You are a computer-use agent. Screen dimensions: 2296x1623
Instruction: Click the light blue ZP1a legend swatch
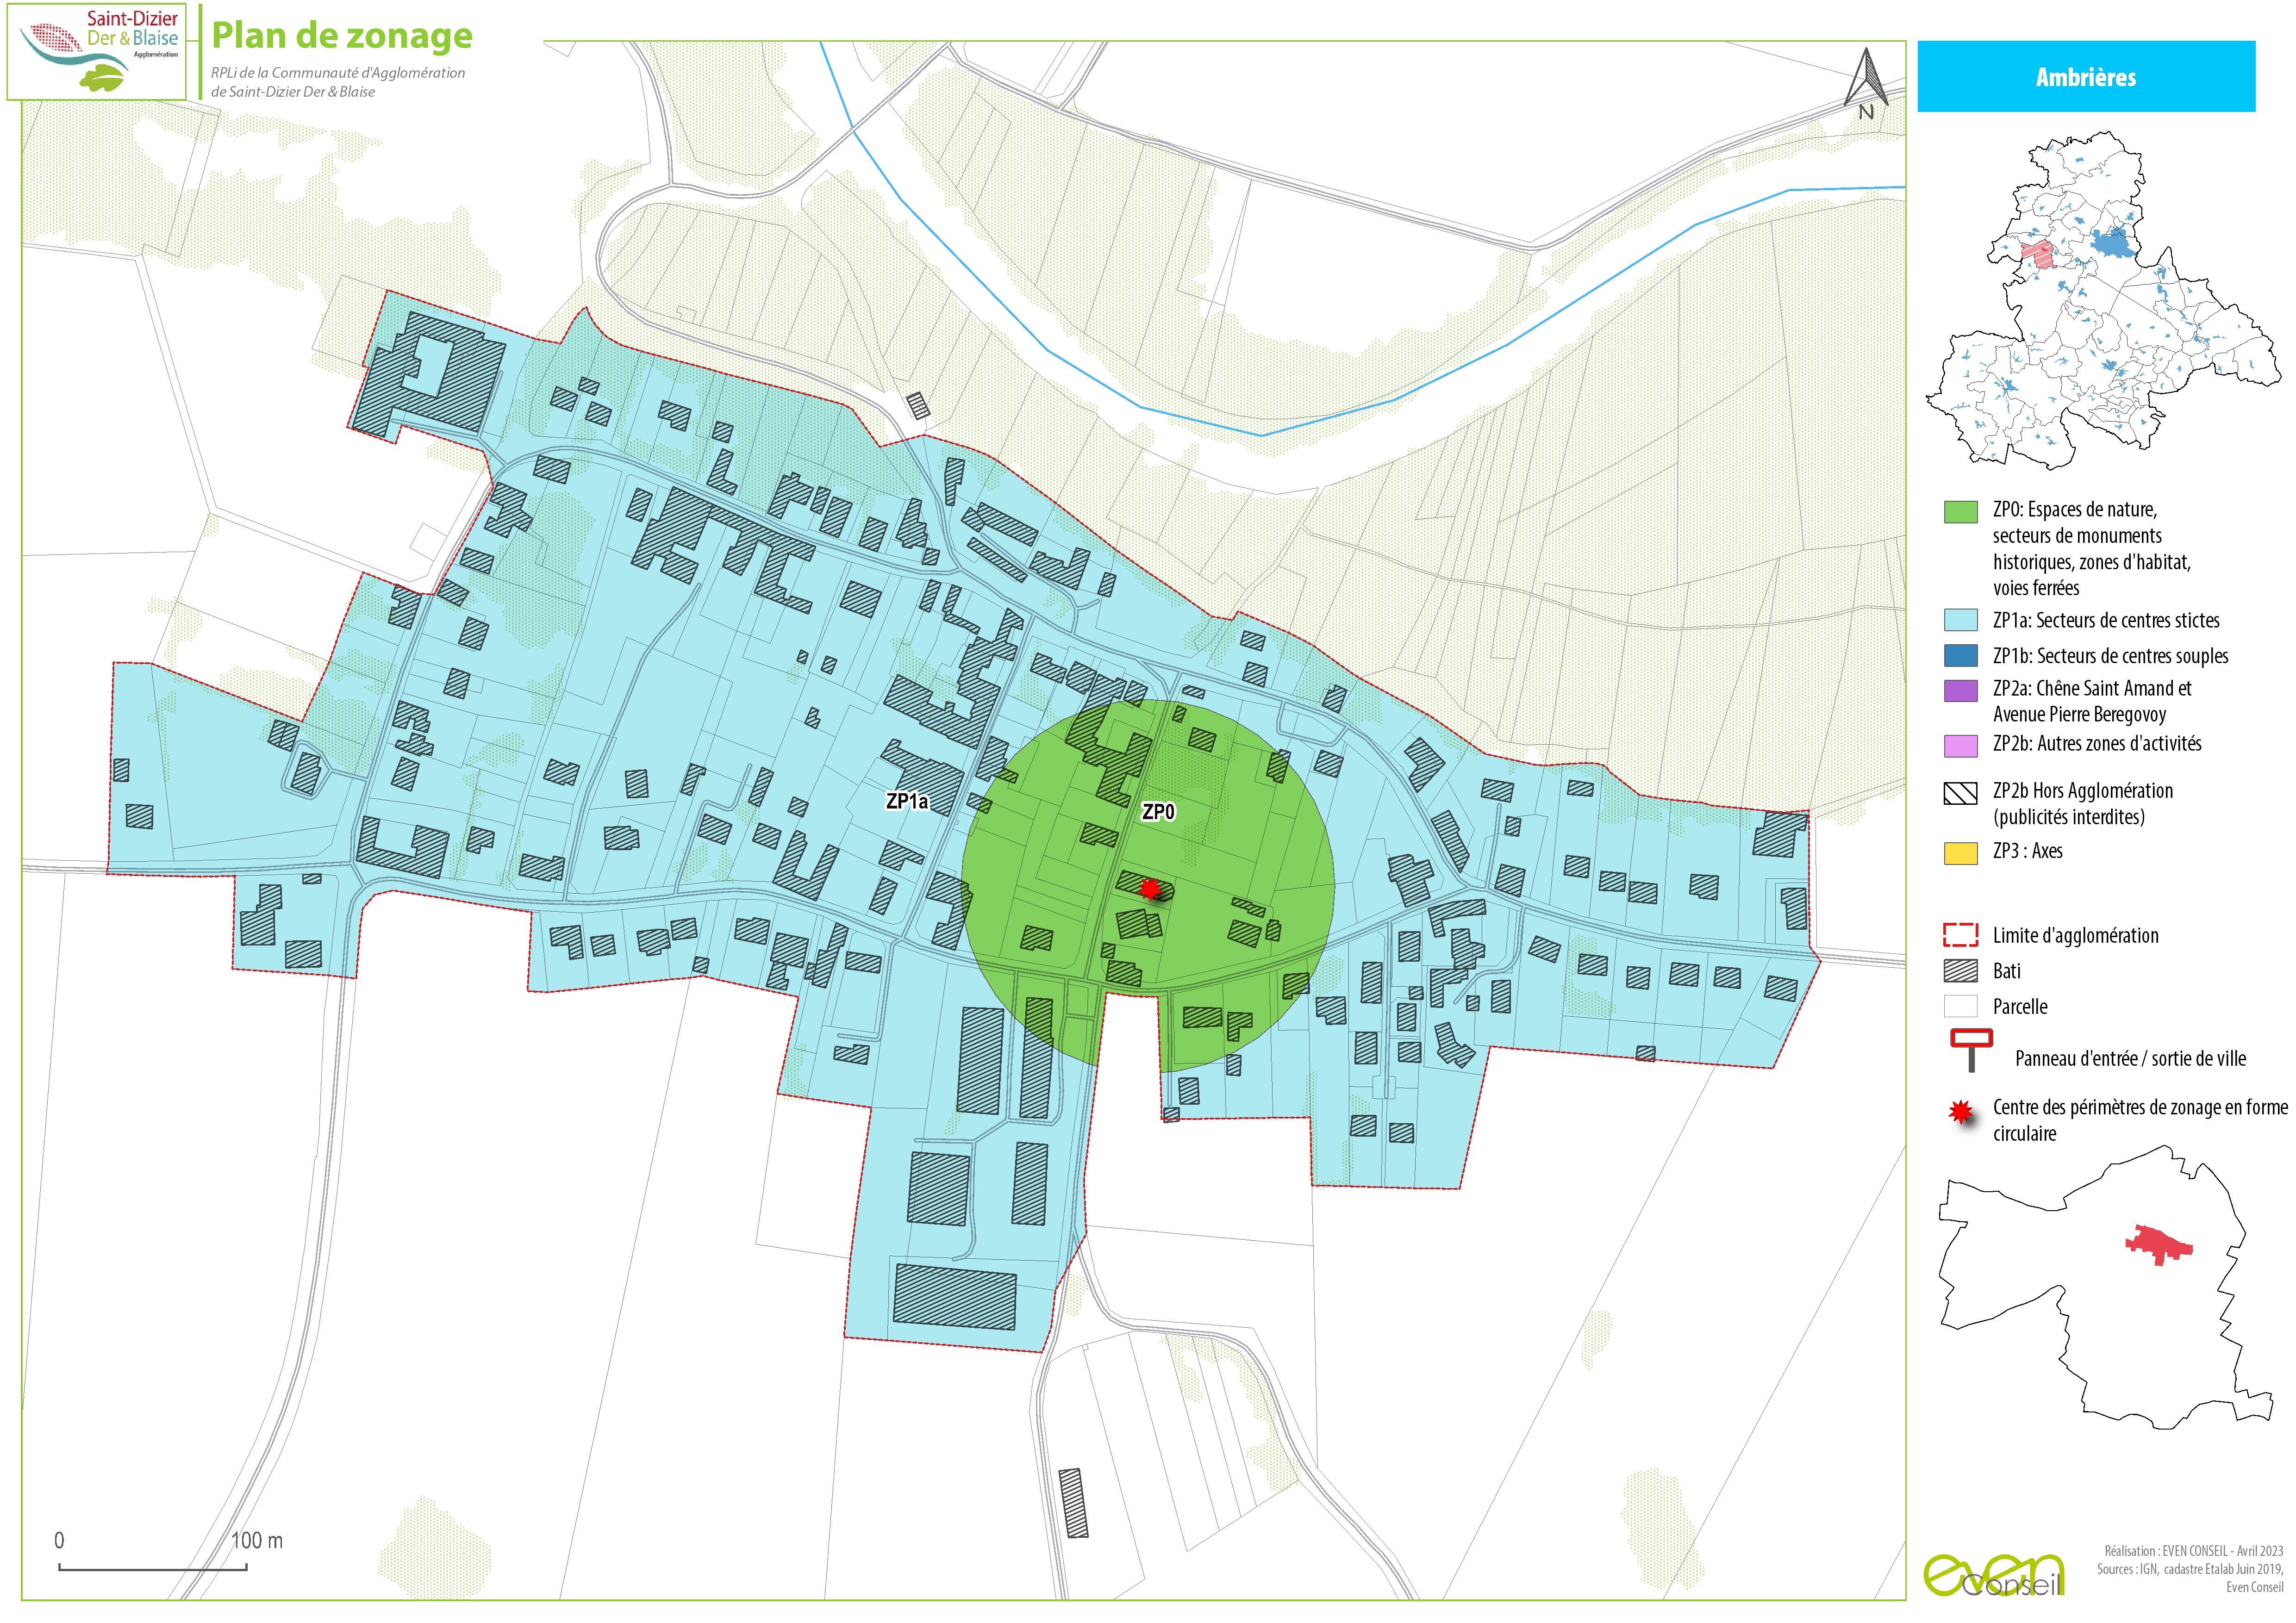click(1960, 620)
